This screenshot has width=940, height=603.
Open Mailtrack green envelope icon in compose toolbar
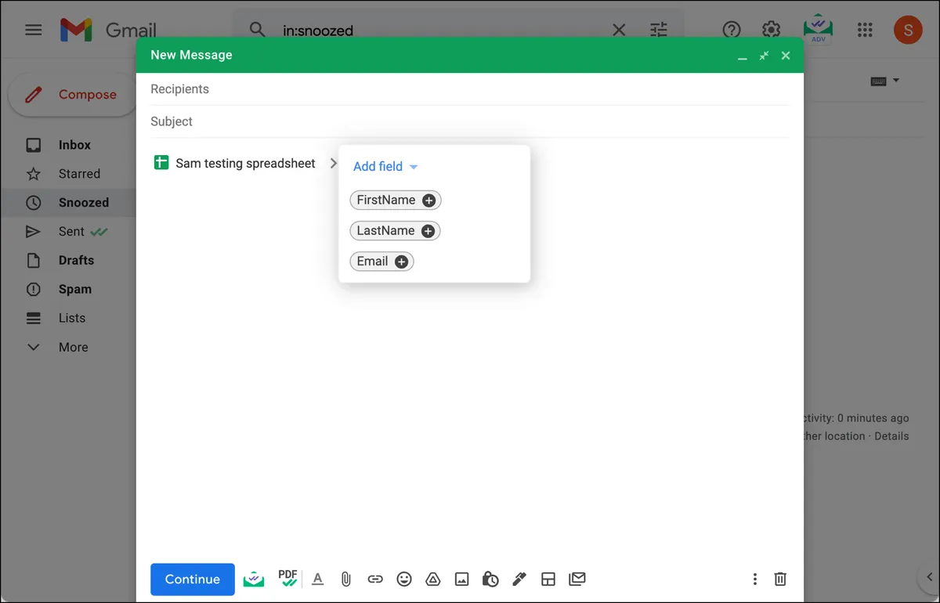(254, 580)
